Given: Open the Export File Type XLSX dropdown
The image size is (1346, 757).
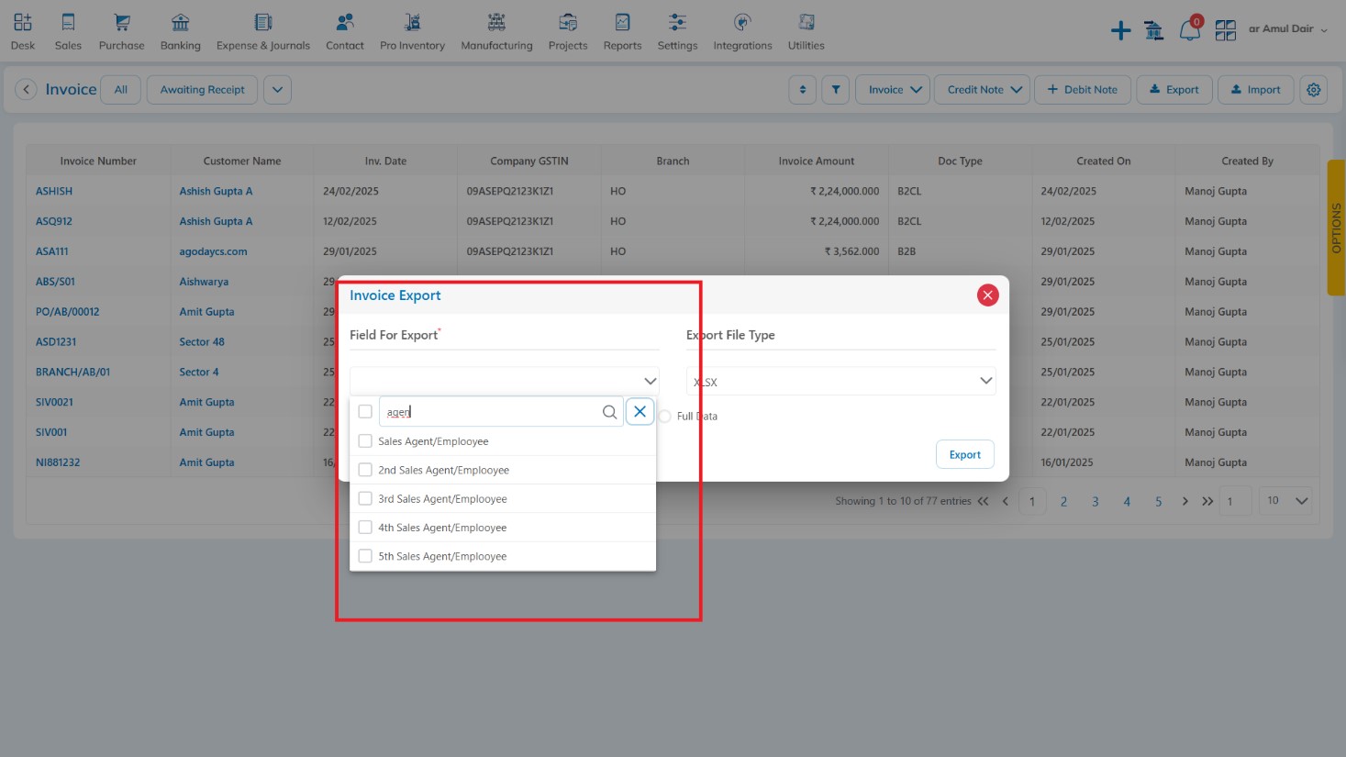Looking at the screenshot, I should tap(841, 381).
